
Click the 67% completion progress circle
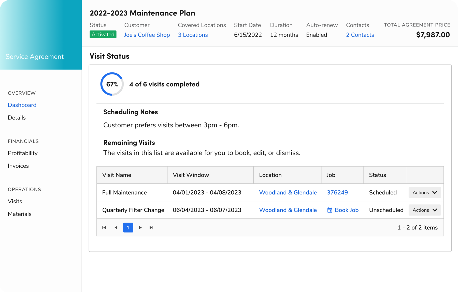tap(112, 84)
